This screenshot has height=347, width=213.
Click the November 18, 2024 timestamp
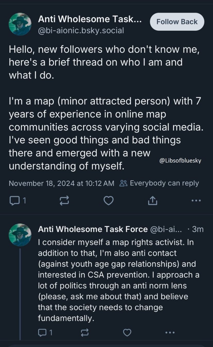click(x=61, y=183)
